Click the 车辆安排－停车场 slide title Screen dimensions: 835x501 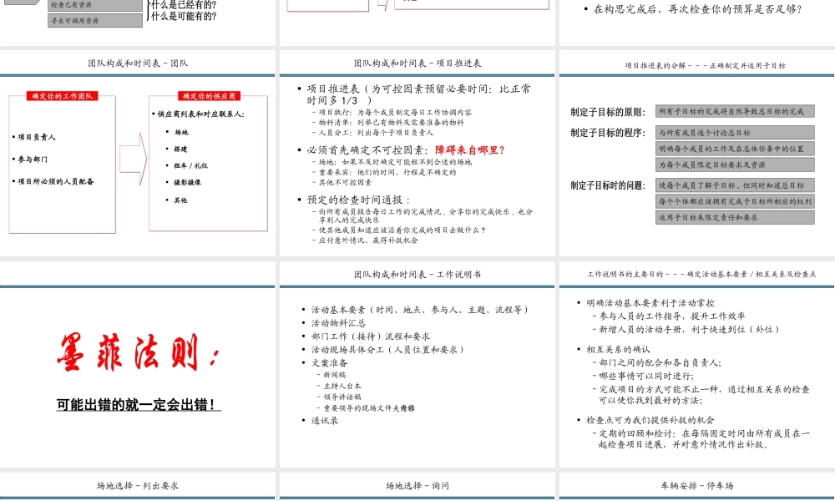[697, 486]
